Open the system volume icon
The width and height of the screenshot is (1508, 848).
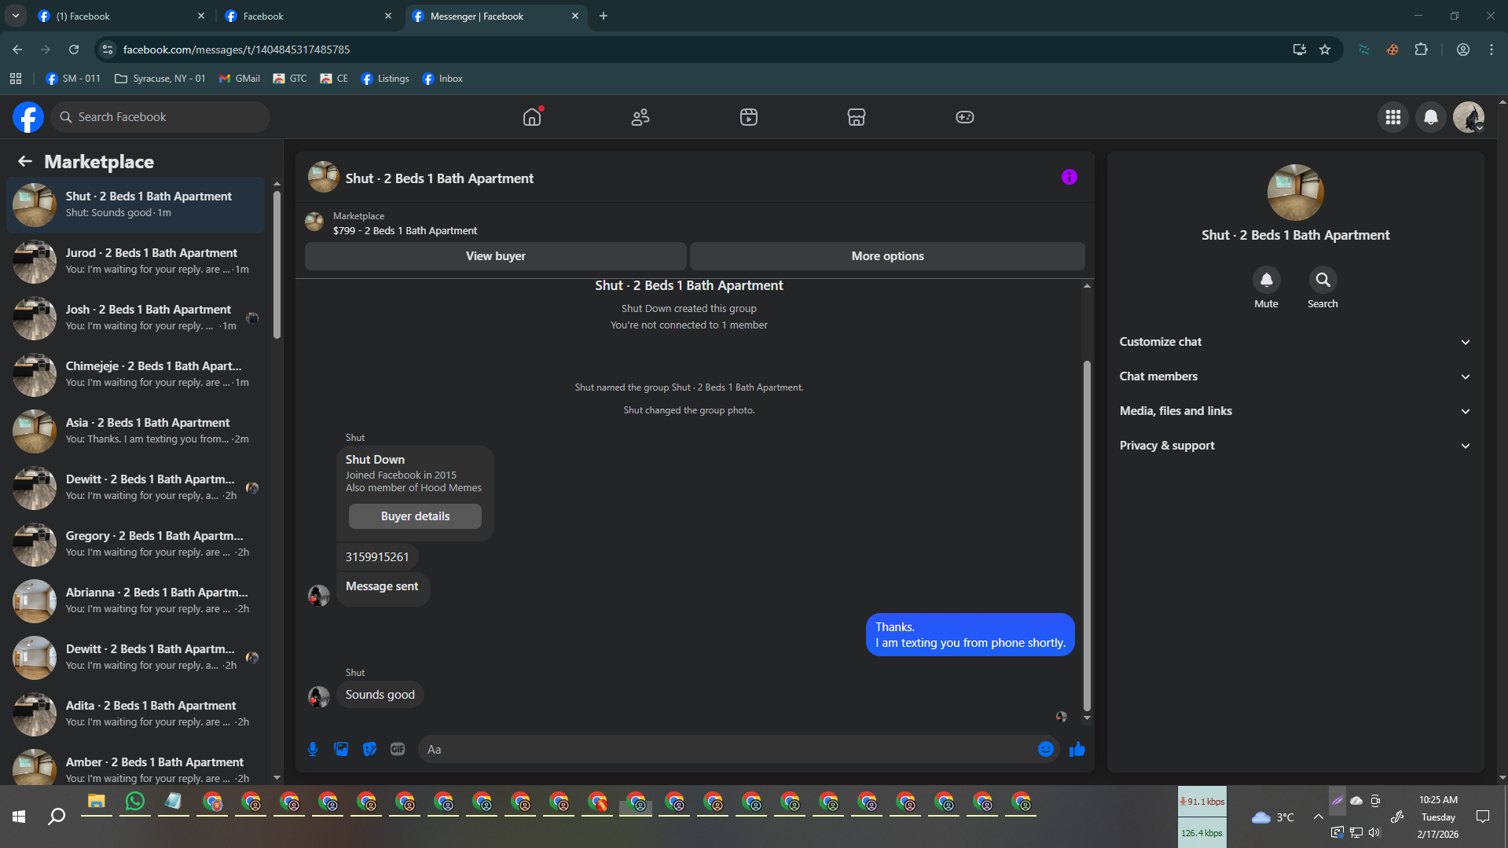(1374, 832)
